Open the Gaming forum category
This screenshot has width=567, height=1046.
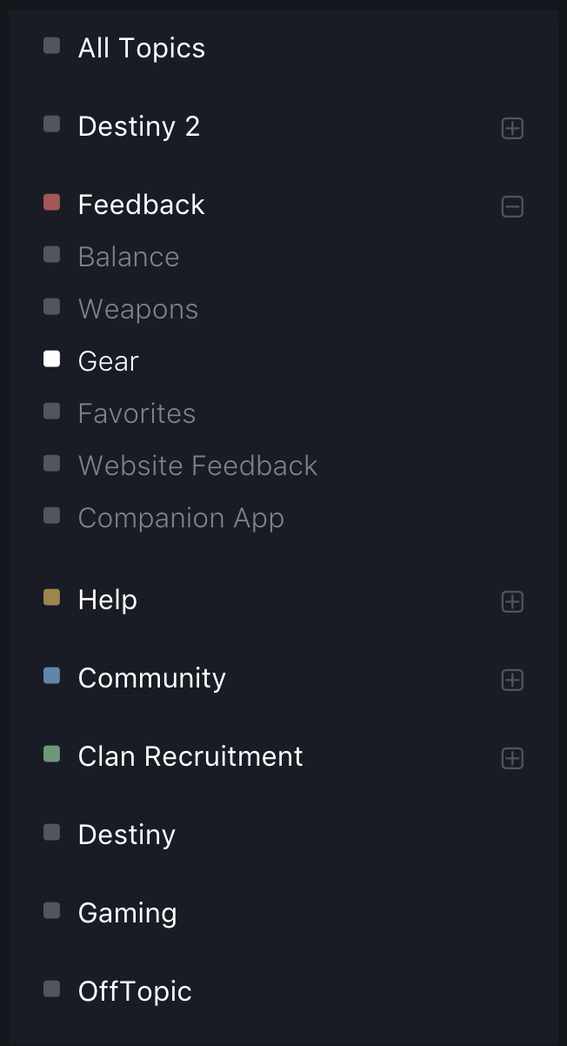point(127,913)
